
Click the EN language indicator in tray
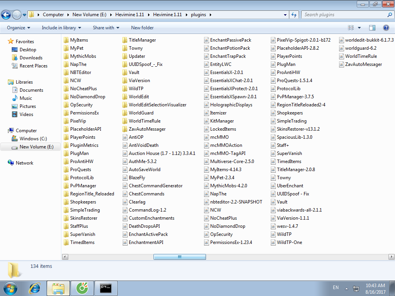(336, 288)
